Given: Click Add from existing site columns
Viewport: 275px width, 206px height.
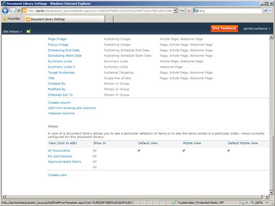Looking at the screenshot, I should 72,108.
